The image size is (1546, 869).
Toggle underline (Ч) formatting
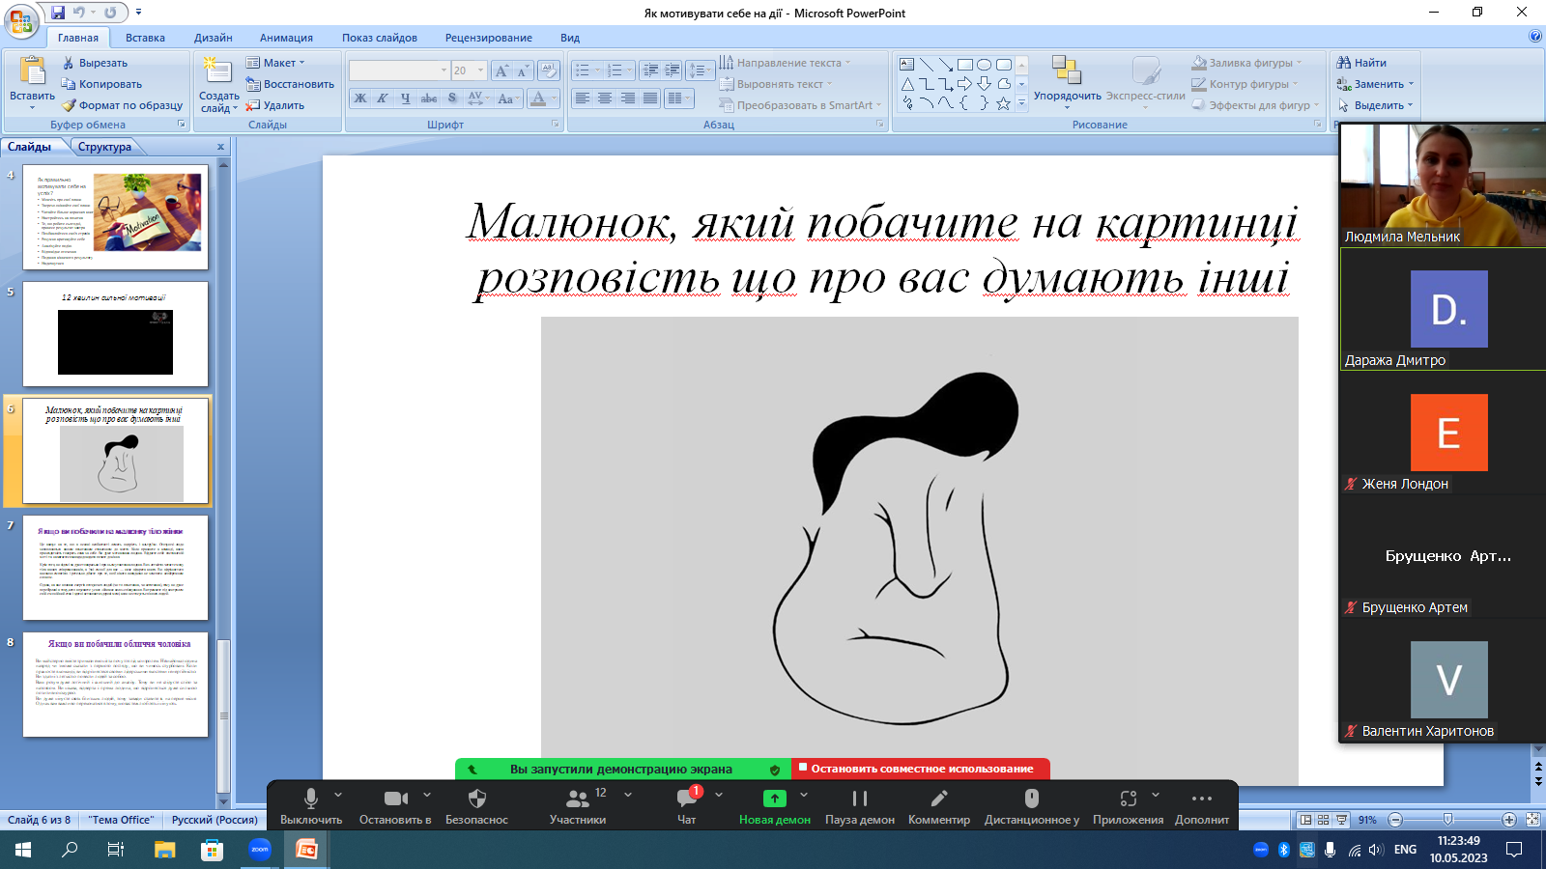[406, 98]
